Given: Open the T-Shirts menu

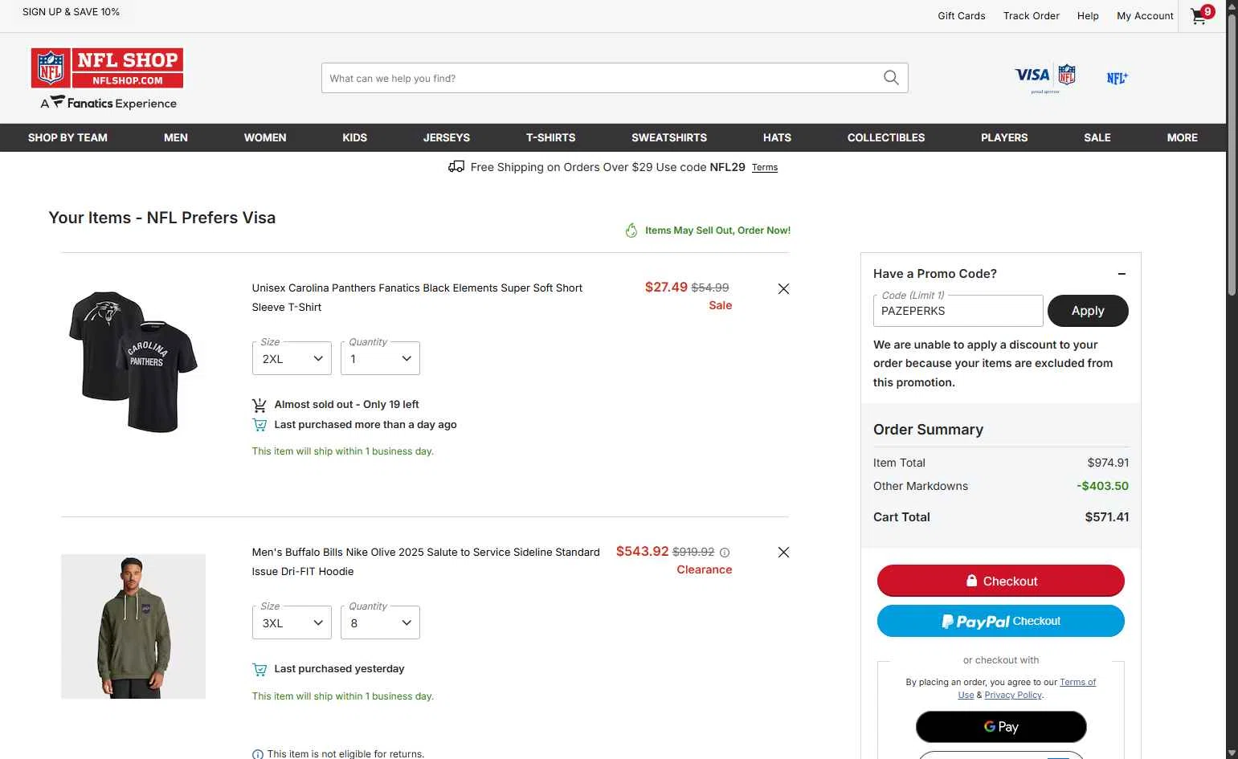Looking at the screenshot, I should 550,137.
